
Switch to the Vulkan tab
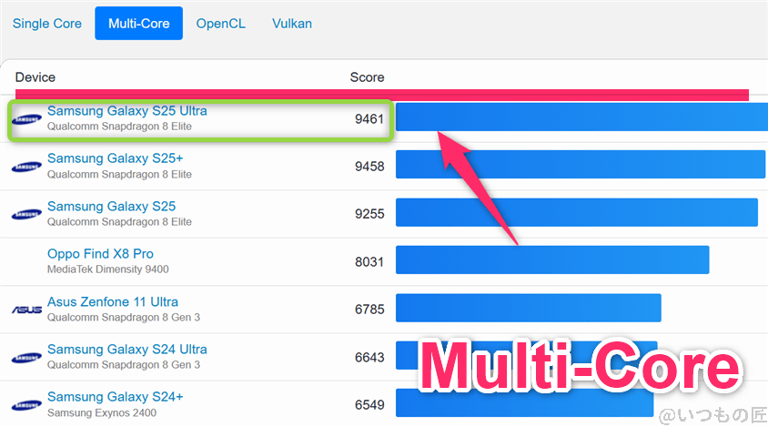click(292, 24)
